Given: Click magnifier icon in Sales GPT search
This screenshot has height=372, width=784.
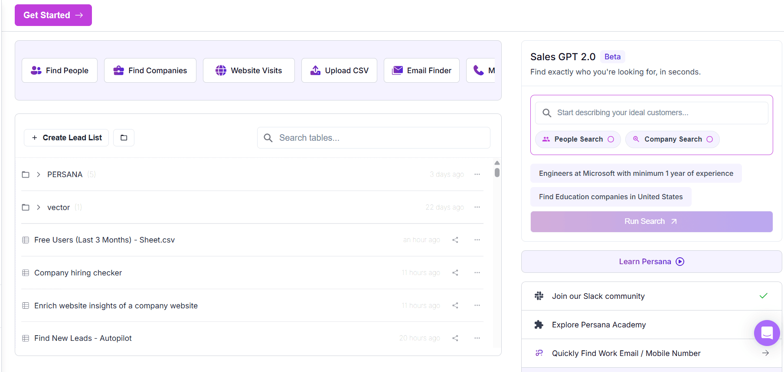Looking at the screenshot, I should (547, 113).
